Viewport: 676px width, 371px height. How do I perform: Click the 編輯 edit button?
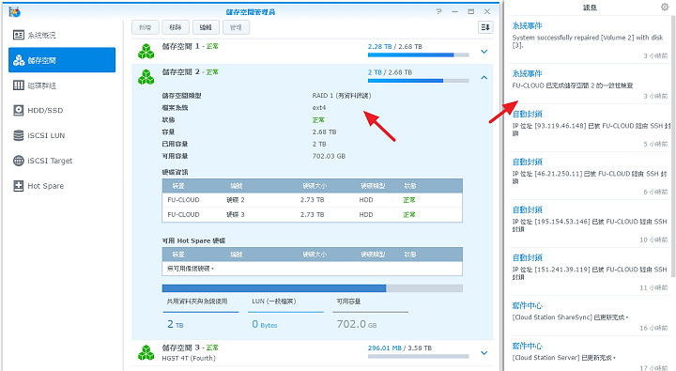[x=206, y=27]
